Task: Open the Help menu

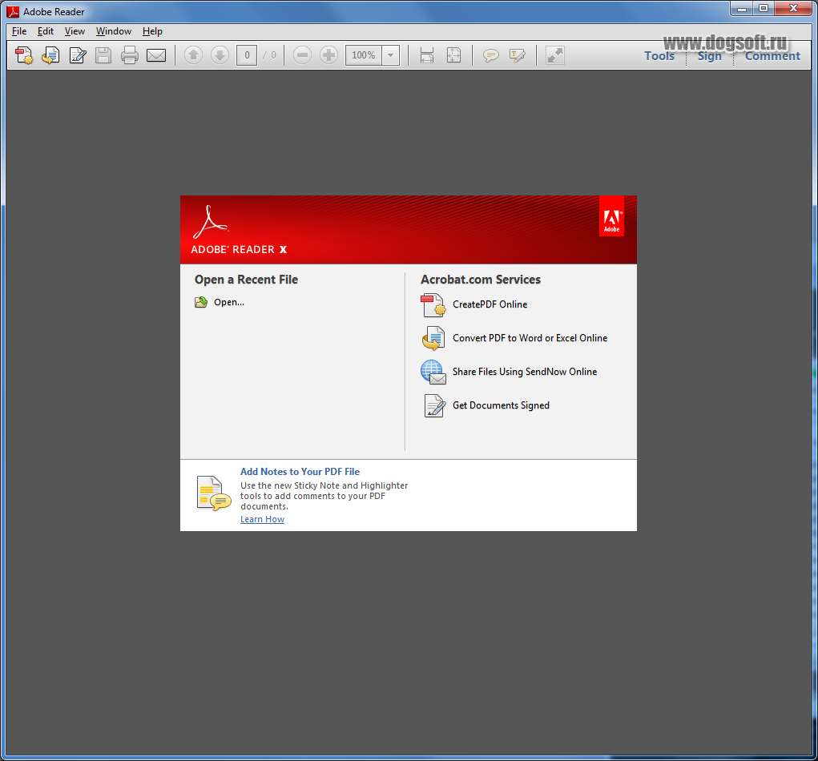Action: [x=152, y=31]
